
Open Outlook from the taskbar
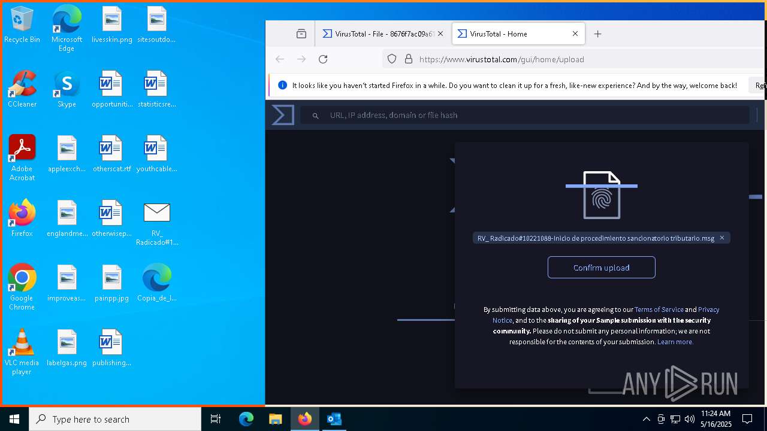tap(334, 419)
